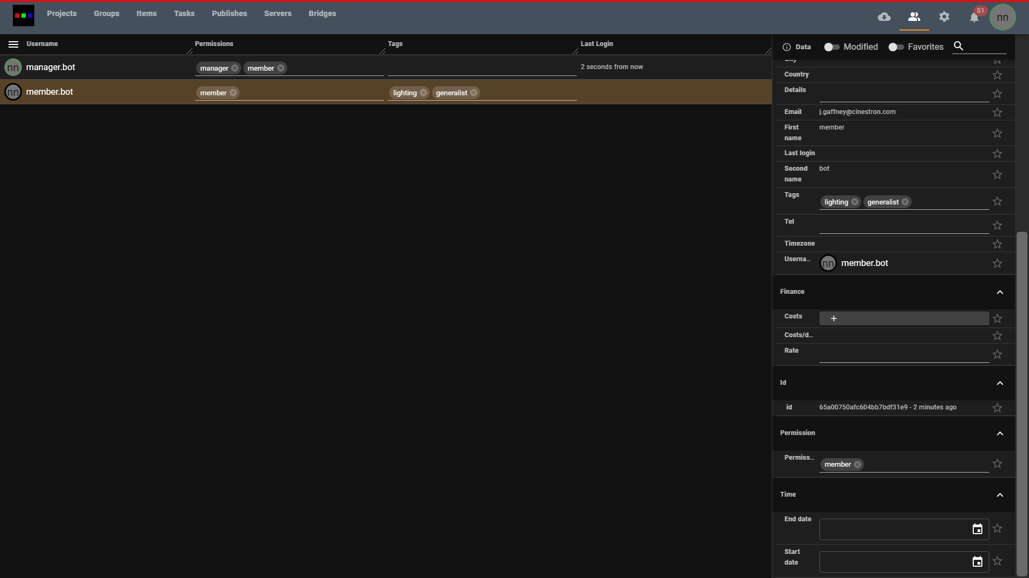The height and width of the screenshot is (578, 1029).
Task: Go to the Bridges tab
Action: pos(322,13)
